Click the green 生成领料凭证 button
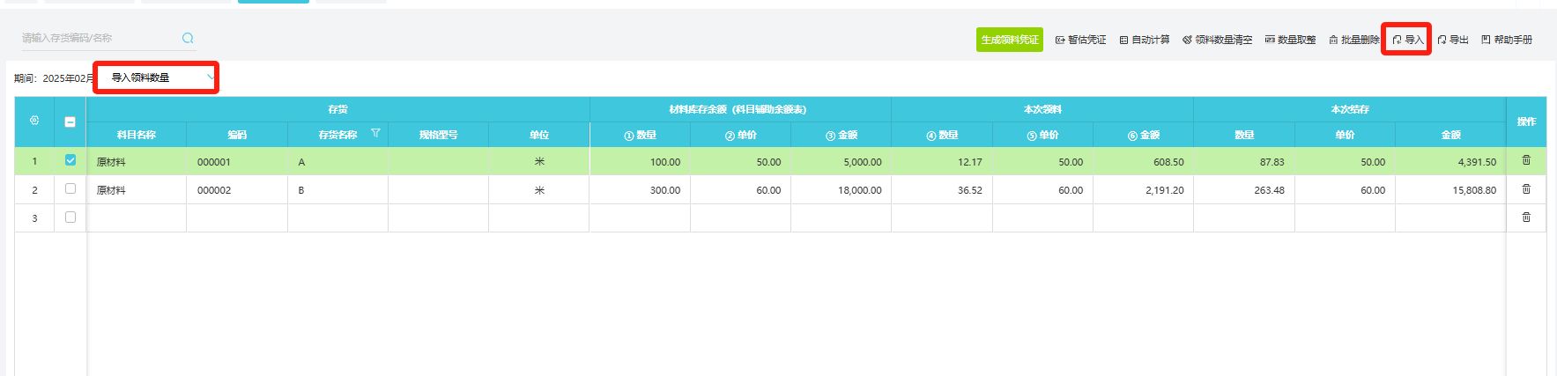The width and height of the screenshot is (1557, 376). tap(1009, 40)
